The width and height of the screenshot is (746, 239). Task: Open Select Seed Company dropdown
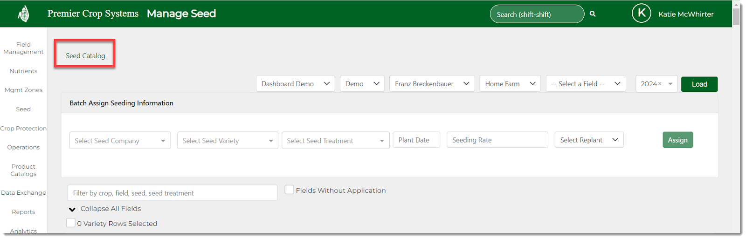coord(120,140)
